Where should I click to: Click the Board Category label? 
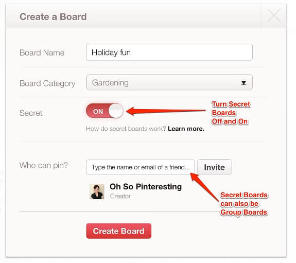(x=47, y=83)
